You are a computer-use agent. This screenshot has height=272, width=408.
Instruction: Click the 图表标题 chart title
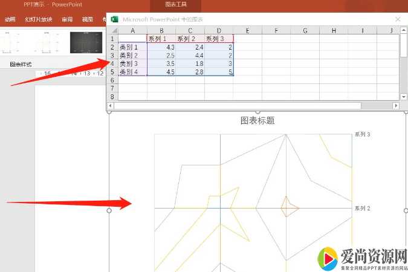click(x=257, y=120)
